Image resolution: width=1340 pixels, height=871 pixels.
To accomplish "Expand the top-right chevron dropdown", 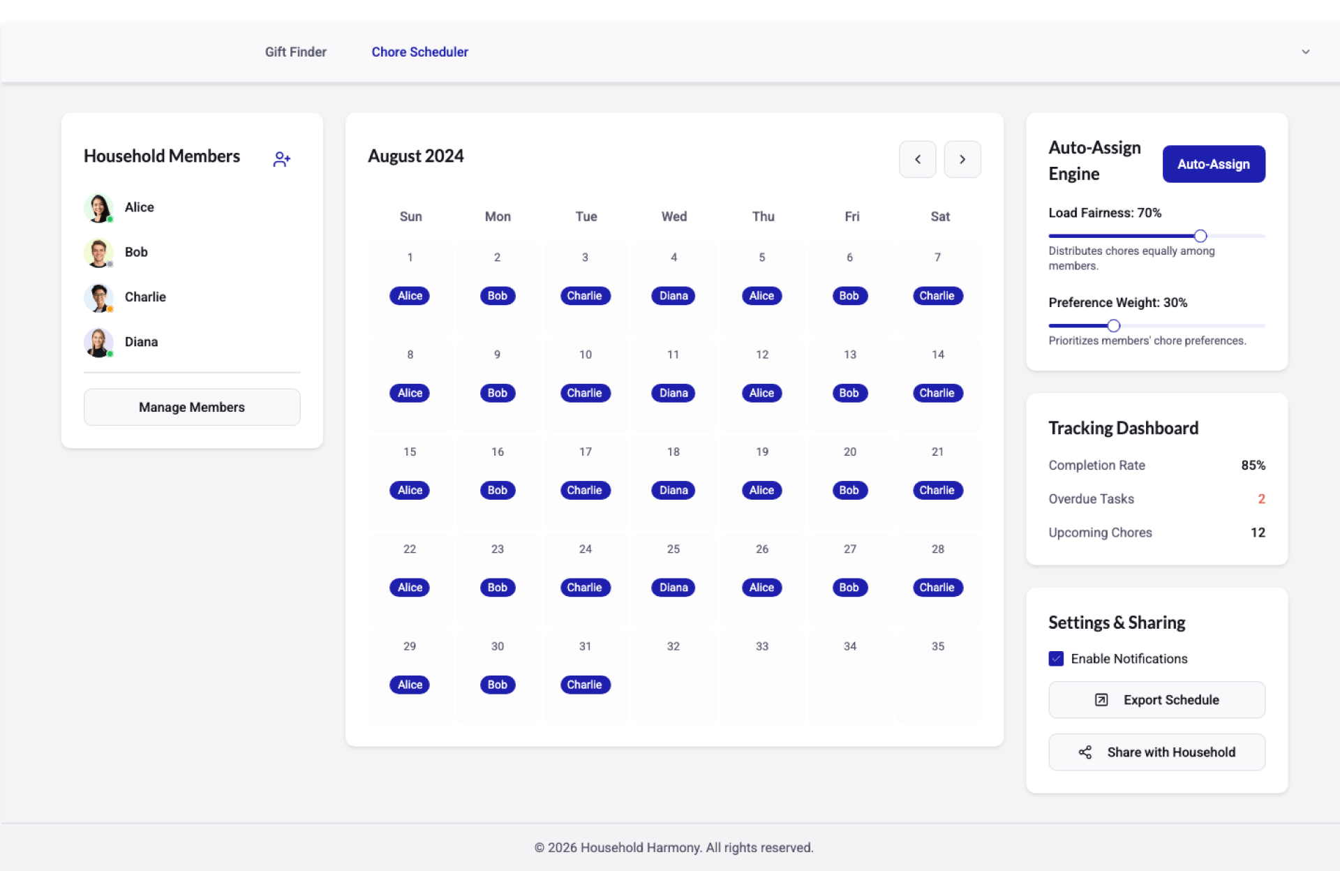I will (1305, 52).
